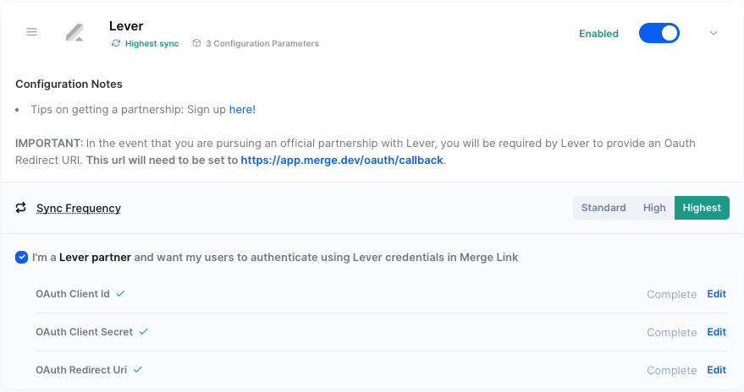Click the Sync Frequency label
This screenshot has width=744, height=392.
(79, 208)
